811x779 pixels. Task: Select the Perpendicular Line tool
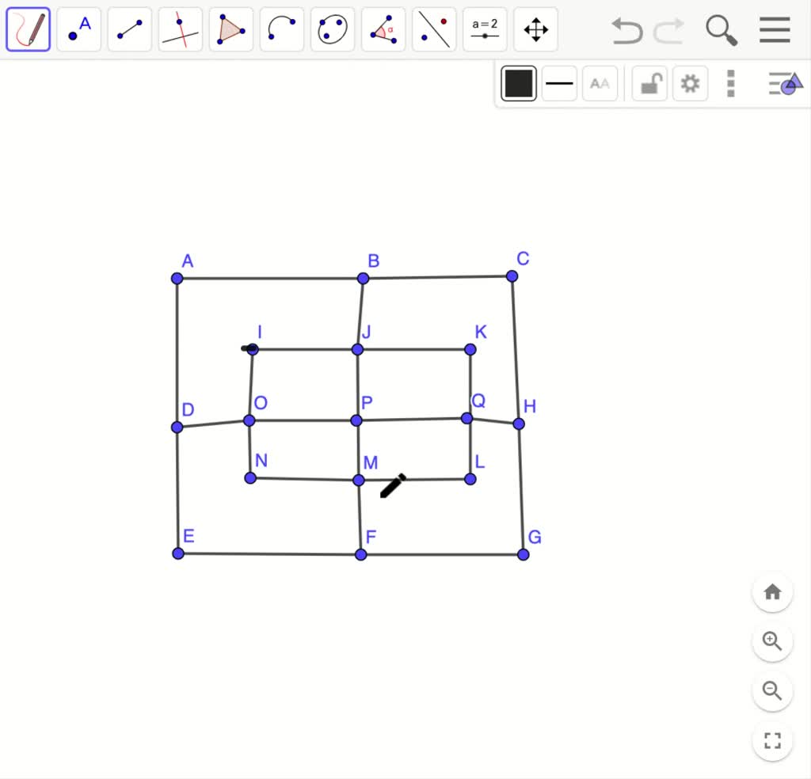pos(181,30)
